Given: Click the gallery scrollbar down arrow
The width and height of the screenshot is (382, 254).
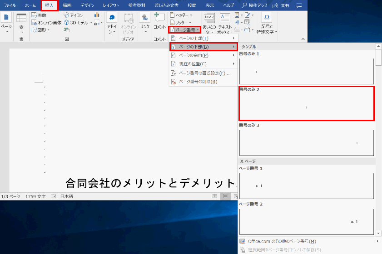Looking at the screenshot, I should coord(379,233).
